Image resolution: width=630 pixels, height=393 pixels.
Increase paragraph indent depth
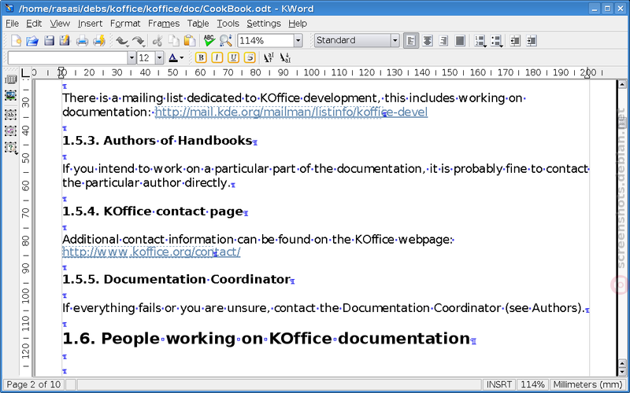pos(531,41)
